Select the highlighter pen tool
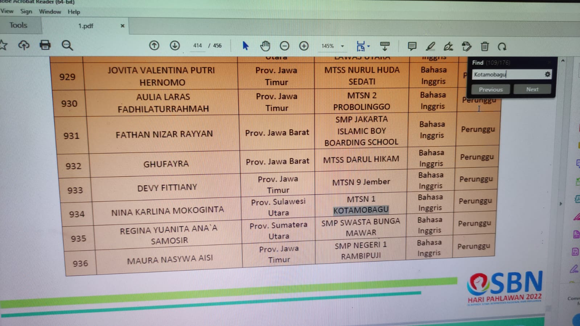 [430, 46]
